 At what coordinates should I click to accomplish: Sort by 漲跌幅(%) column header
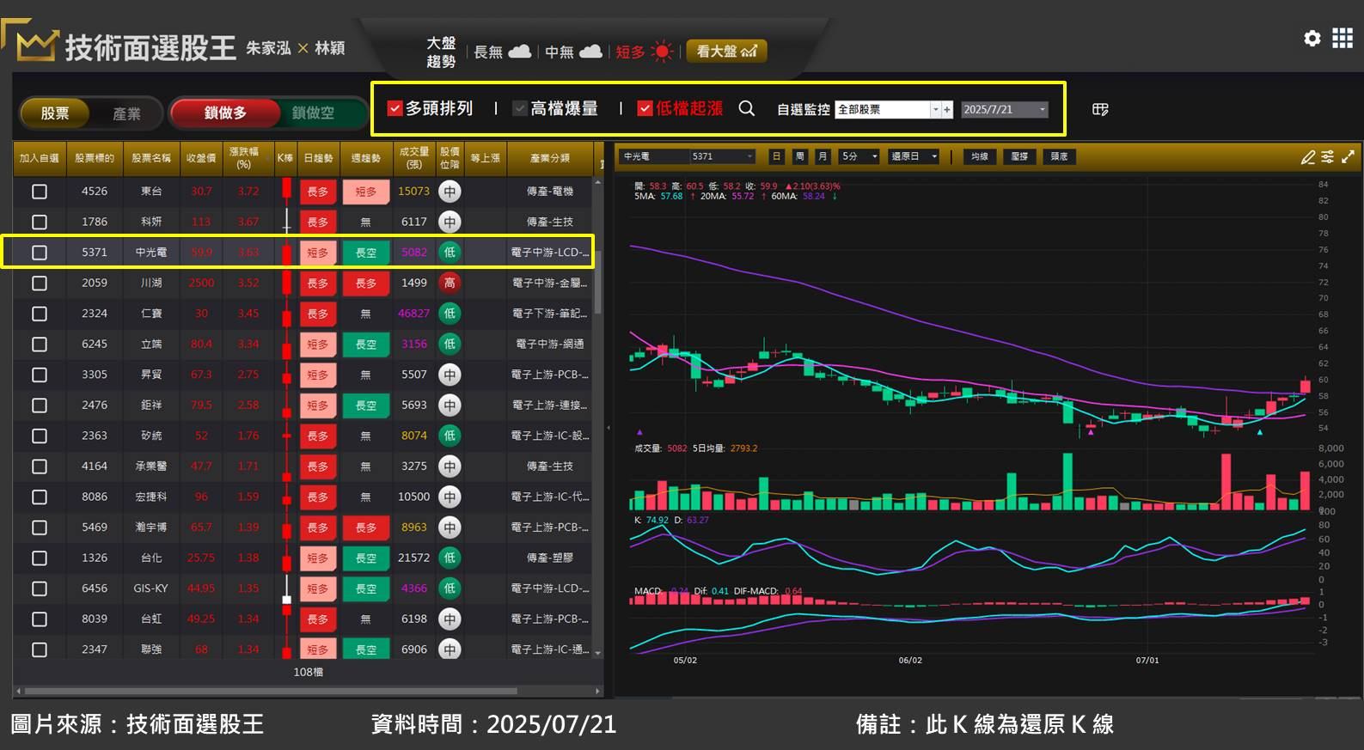click(x=248, y=158)
